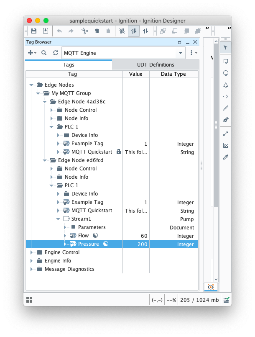Select the Selection arrow tool
Image resolution: width=255 pixels, height=337 pixels.
click(x=226, y=47)
